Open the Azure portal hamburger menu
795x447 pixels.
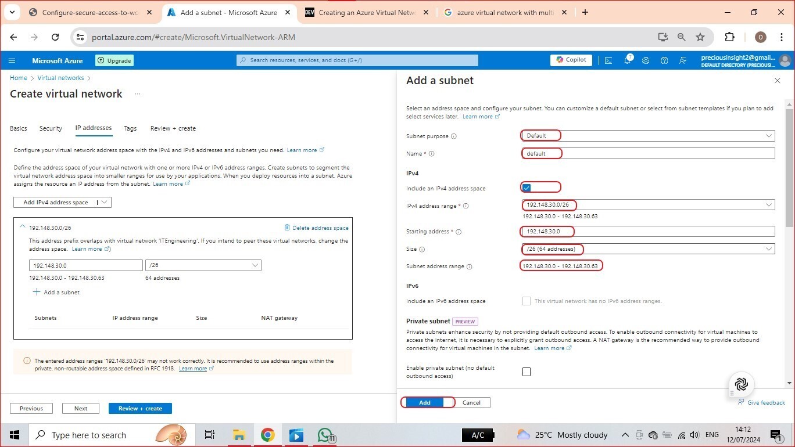12,60
